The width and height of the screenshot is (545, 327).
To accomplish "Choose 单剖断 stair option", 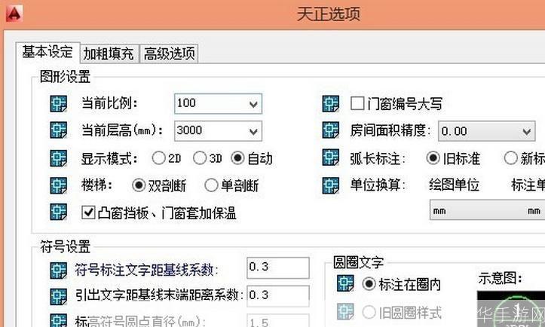I will pyautogui.click(x=211, y=185).
